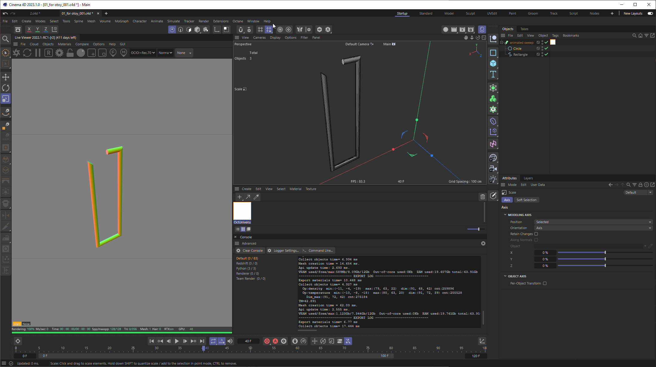Select the Move tool in left toolbar
The image size is (656, 367).
point(6,77)
